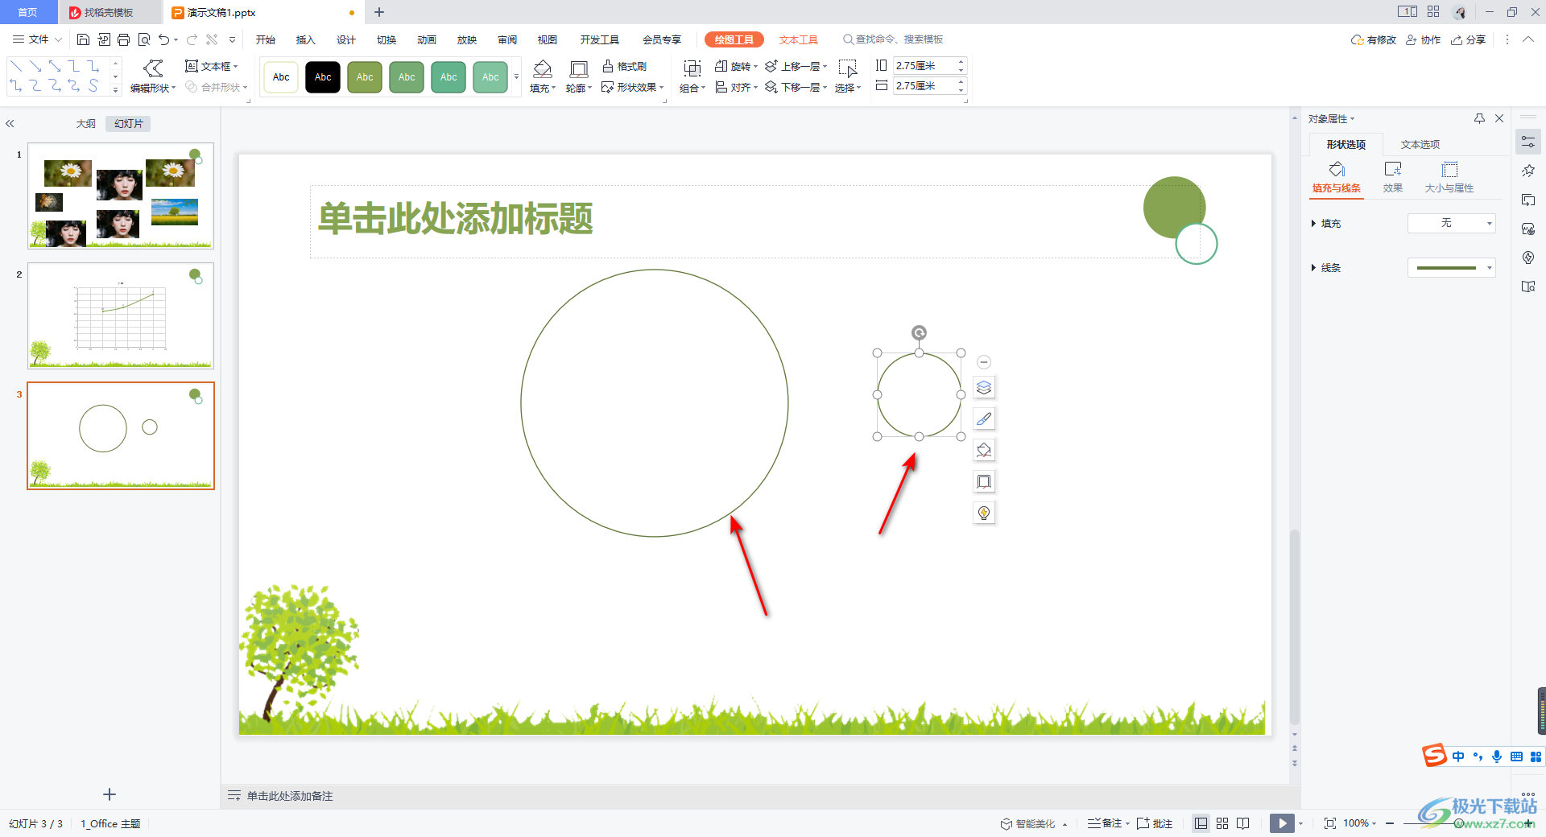Switch to Reading view icon
Image resolution: width=1546 pixels, height=837 pixels.
tap(1243, 823)
